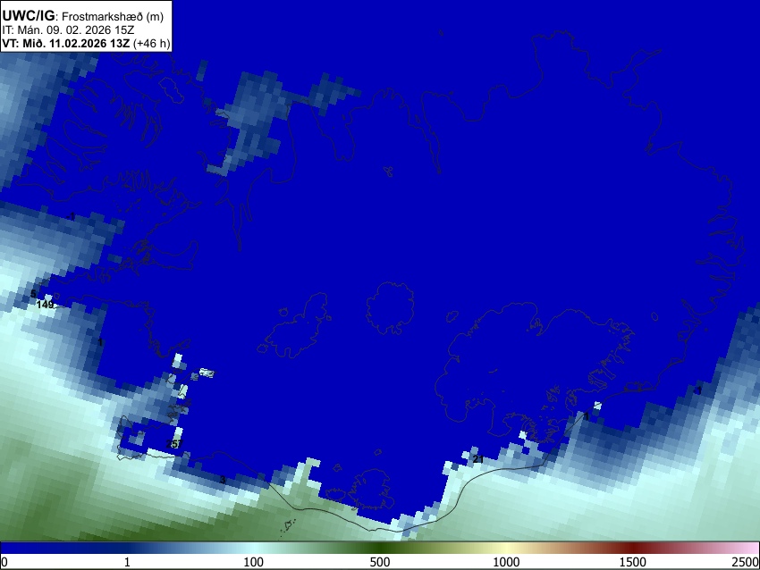Click the '0' tick on the color scale
Viewport: 760px width, 570px height.
pos(4,562)
